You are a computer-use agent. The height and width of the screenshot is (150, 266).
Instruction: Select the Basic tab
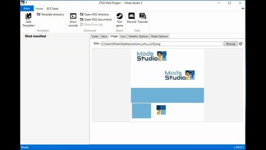[104, 36]
